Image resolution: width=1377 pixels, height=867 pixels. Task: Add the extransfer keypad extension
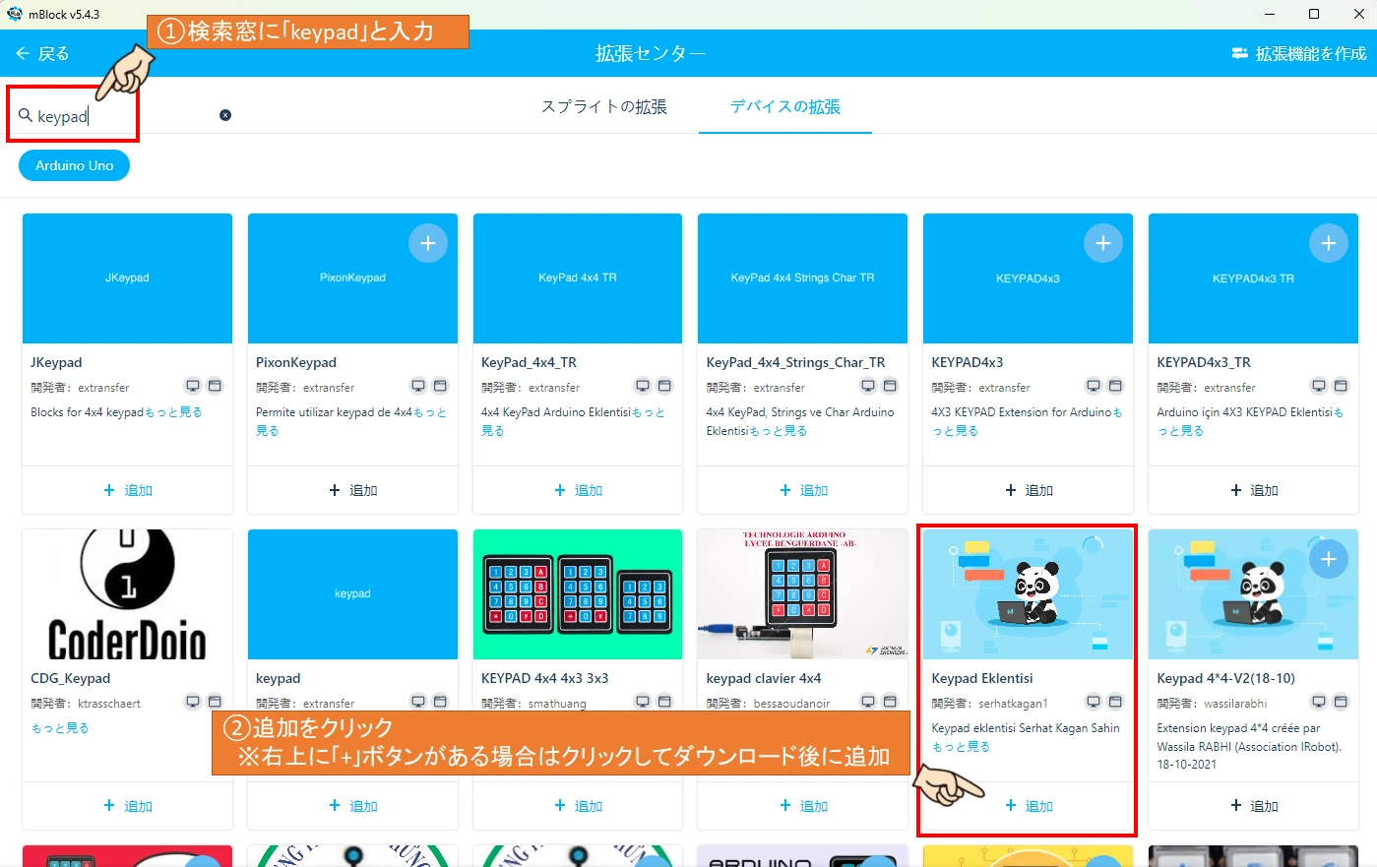352,806
